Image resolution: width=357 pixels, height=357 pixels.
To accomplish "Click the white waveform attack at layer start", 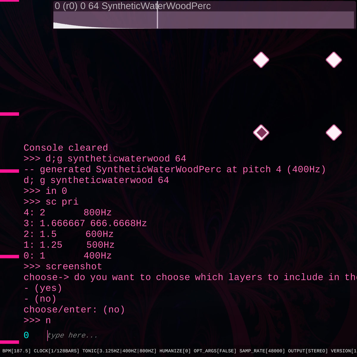I will 58,25.
